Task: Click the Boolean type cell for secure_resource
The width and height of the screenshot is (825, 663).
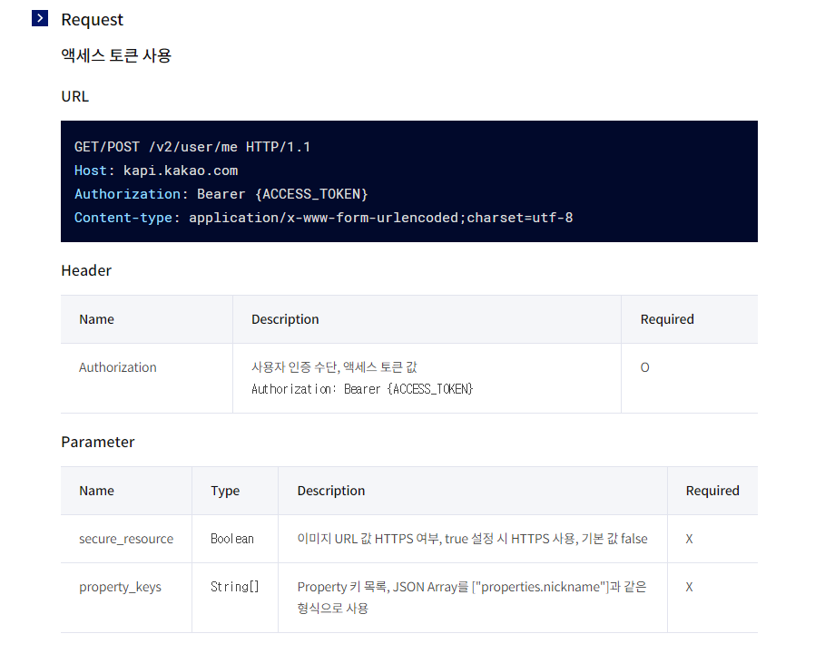Action: pyautogui.click(x=233, y=539)
